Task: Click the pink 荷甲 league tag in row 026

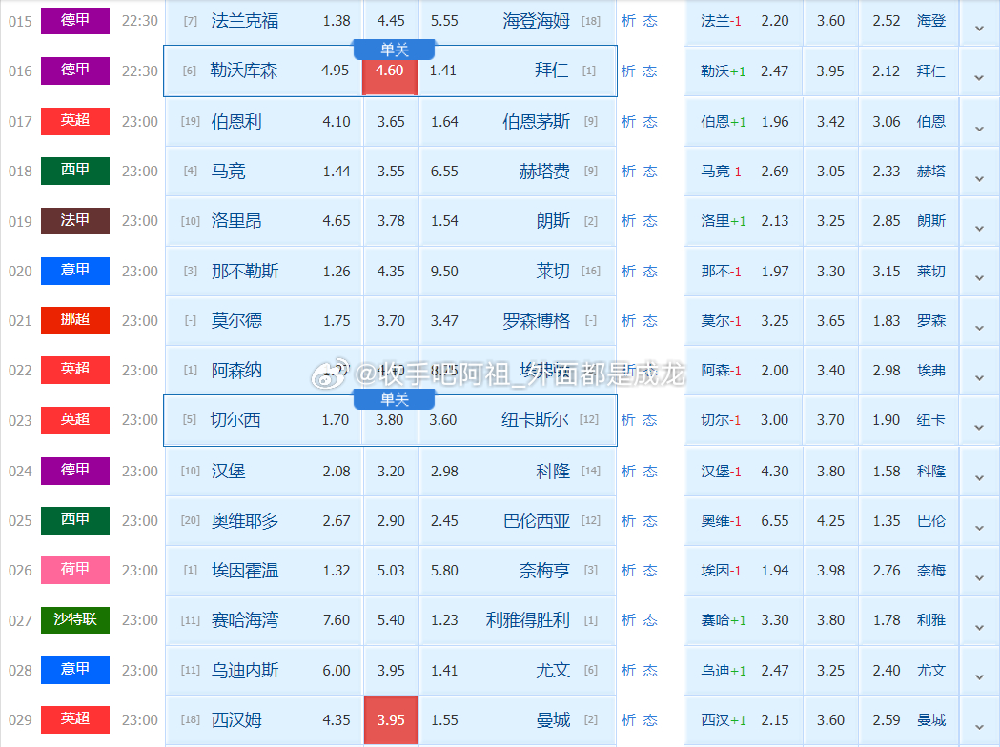Action: click(75, 570)
